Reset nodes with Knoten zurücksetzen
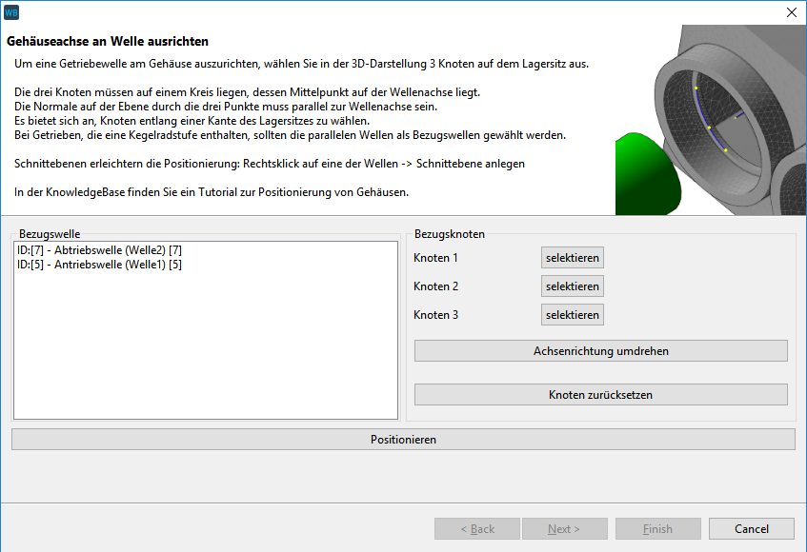Viewport: 807px width, 552px height. click(600, 395)
